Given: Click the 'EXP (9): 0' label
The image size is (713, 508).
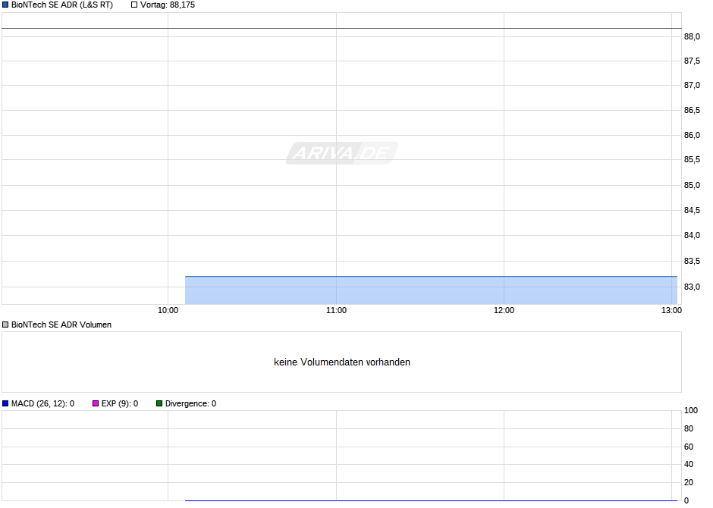Looking at the screenshot, I should coord(120,403).
